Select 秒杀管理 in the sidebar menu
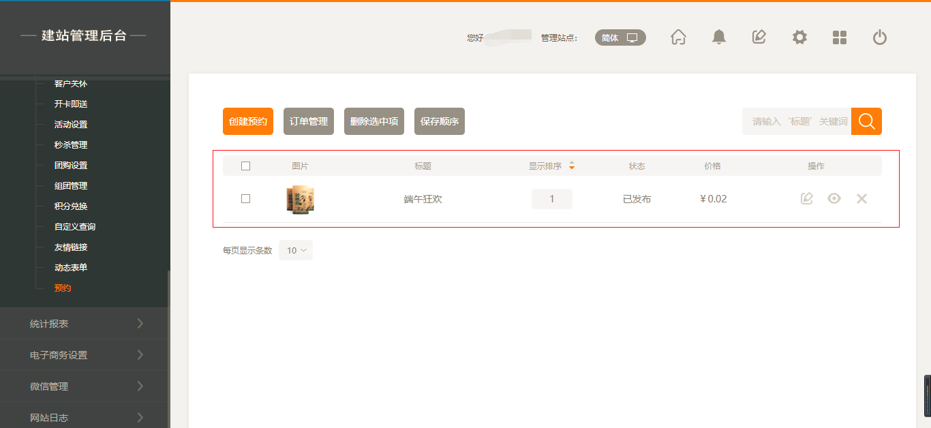This screenshot has height=428, width=931. pos(71,145)
